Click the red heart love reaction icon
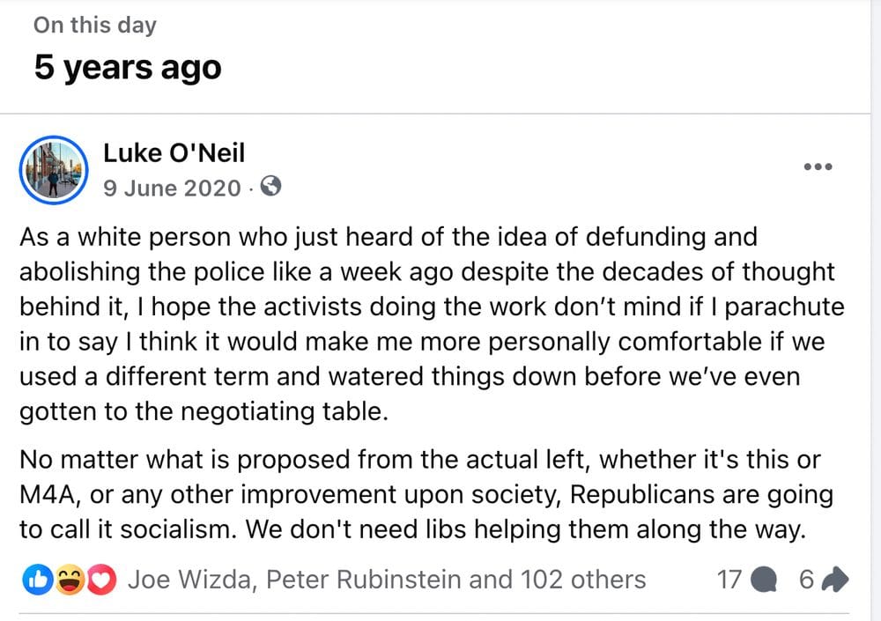The width and height of the screenshot is (881, 621). coord(101,580)
